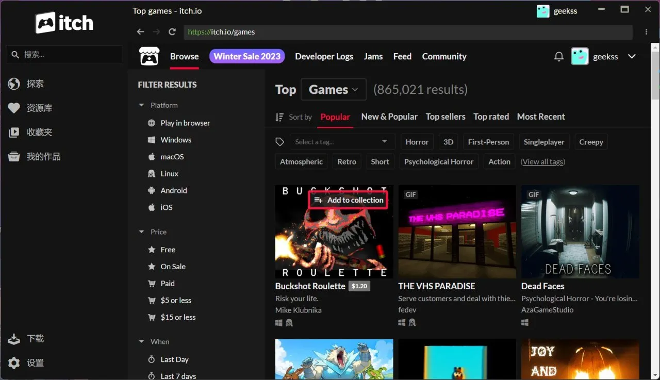Click the Linux platform icon under Buckshot Roulette
Viewport: 660px width, 380px height.
click(289, 323)
